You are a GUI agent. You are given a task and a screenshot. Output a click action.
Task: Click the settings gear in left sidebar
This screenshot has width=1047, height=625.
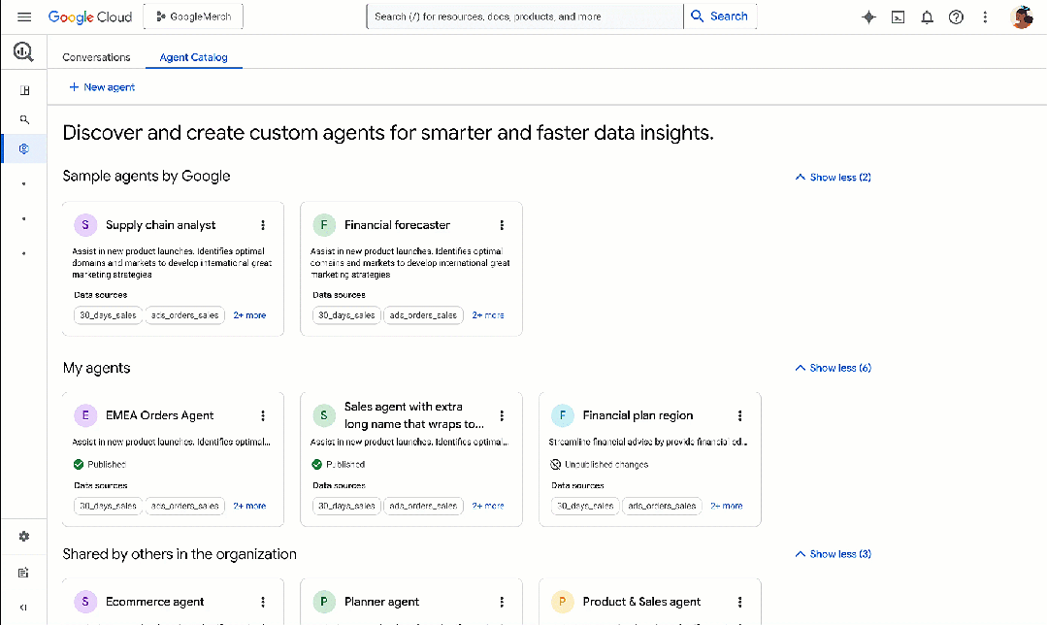[x=24, y=537]
